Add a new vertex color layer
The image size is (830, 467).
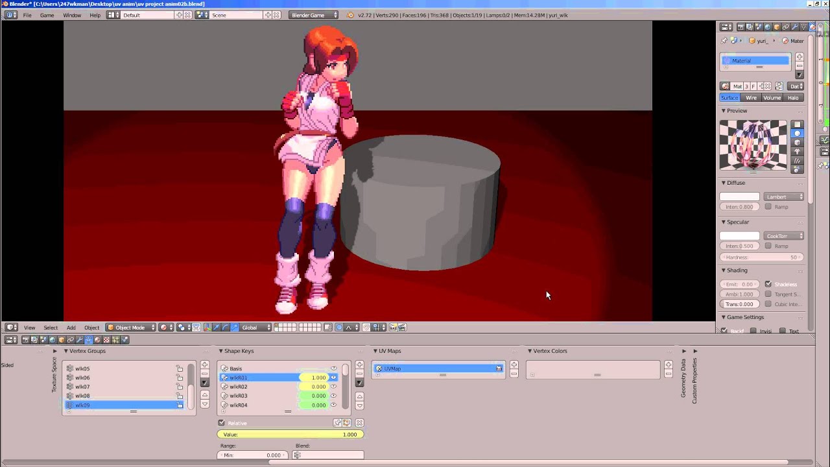(x=668, y=365)
